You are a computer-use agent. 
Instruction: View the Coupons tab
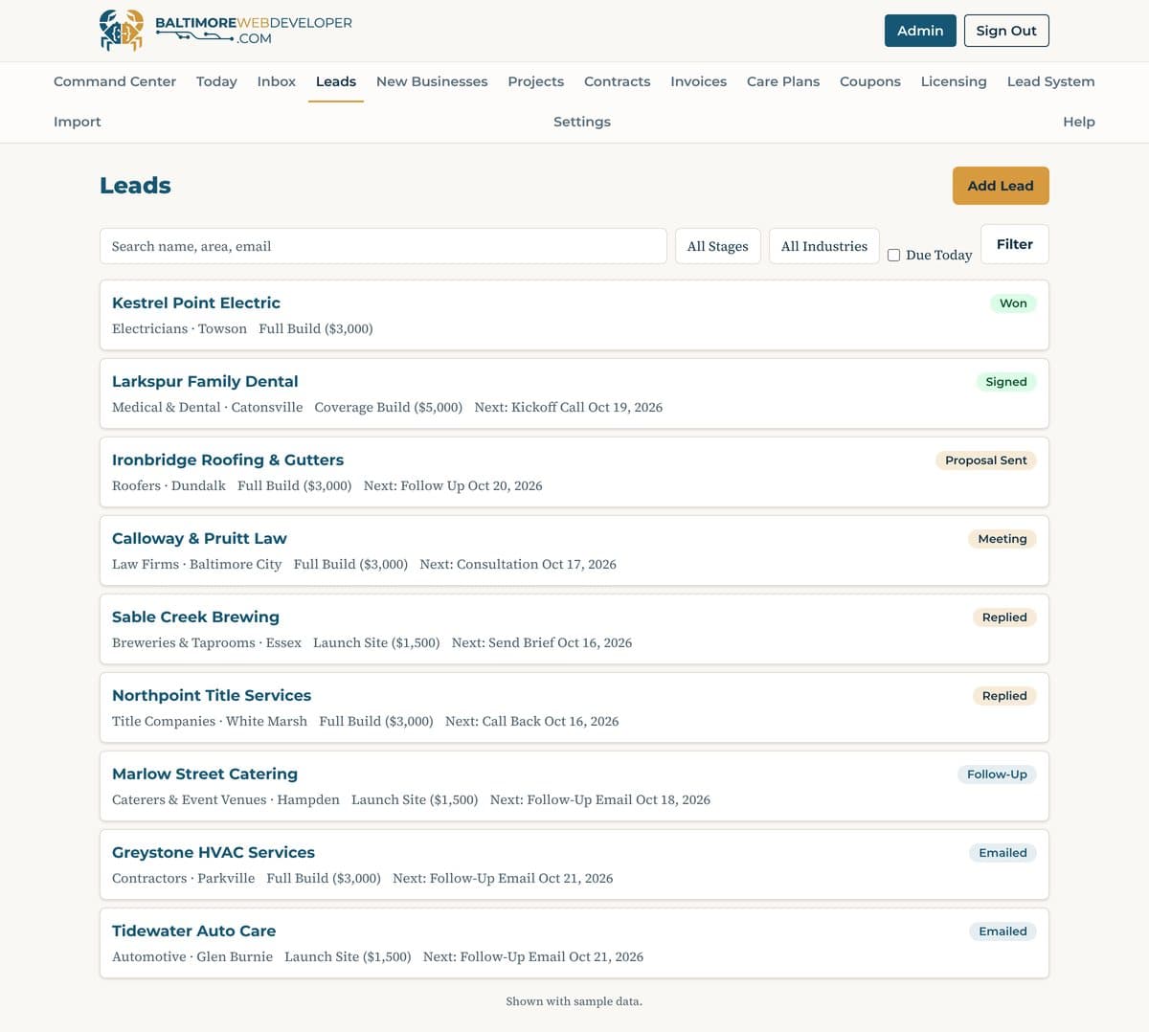tap(870, 81)
